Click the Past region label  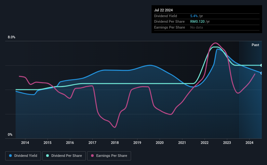coord(255,45)
